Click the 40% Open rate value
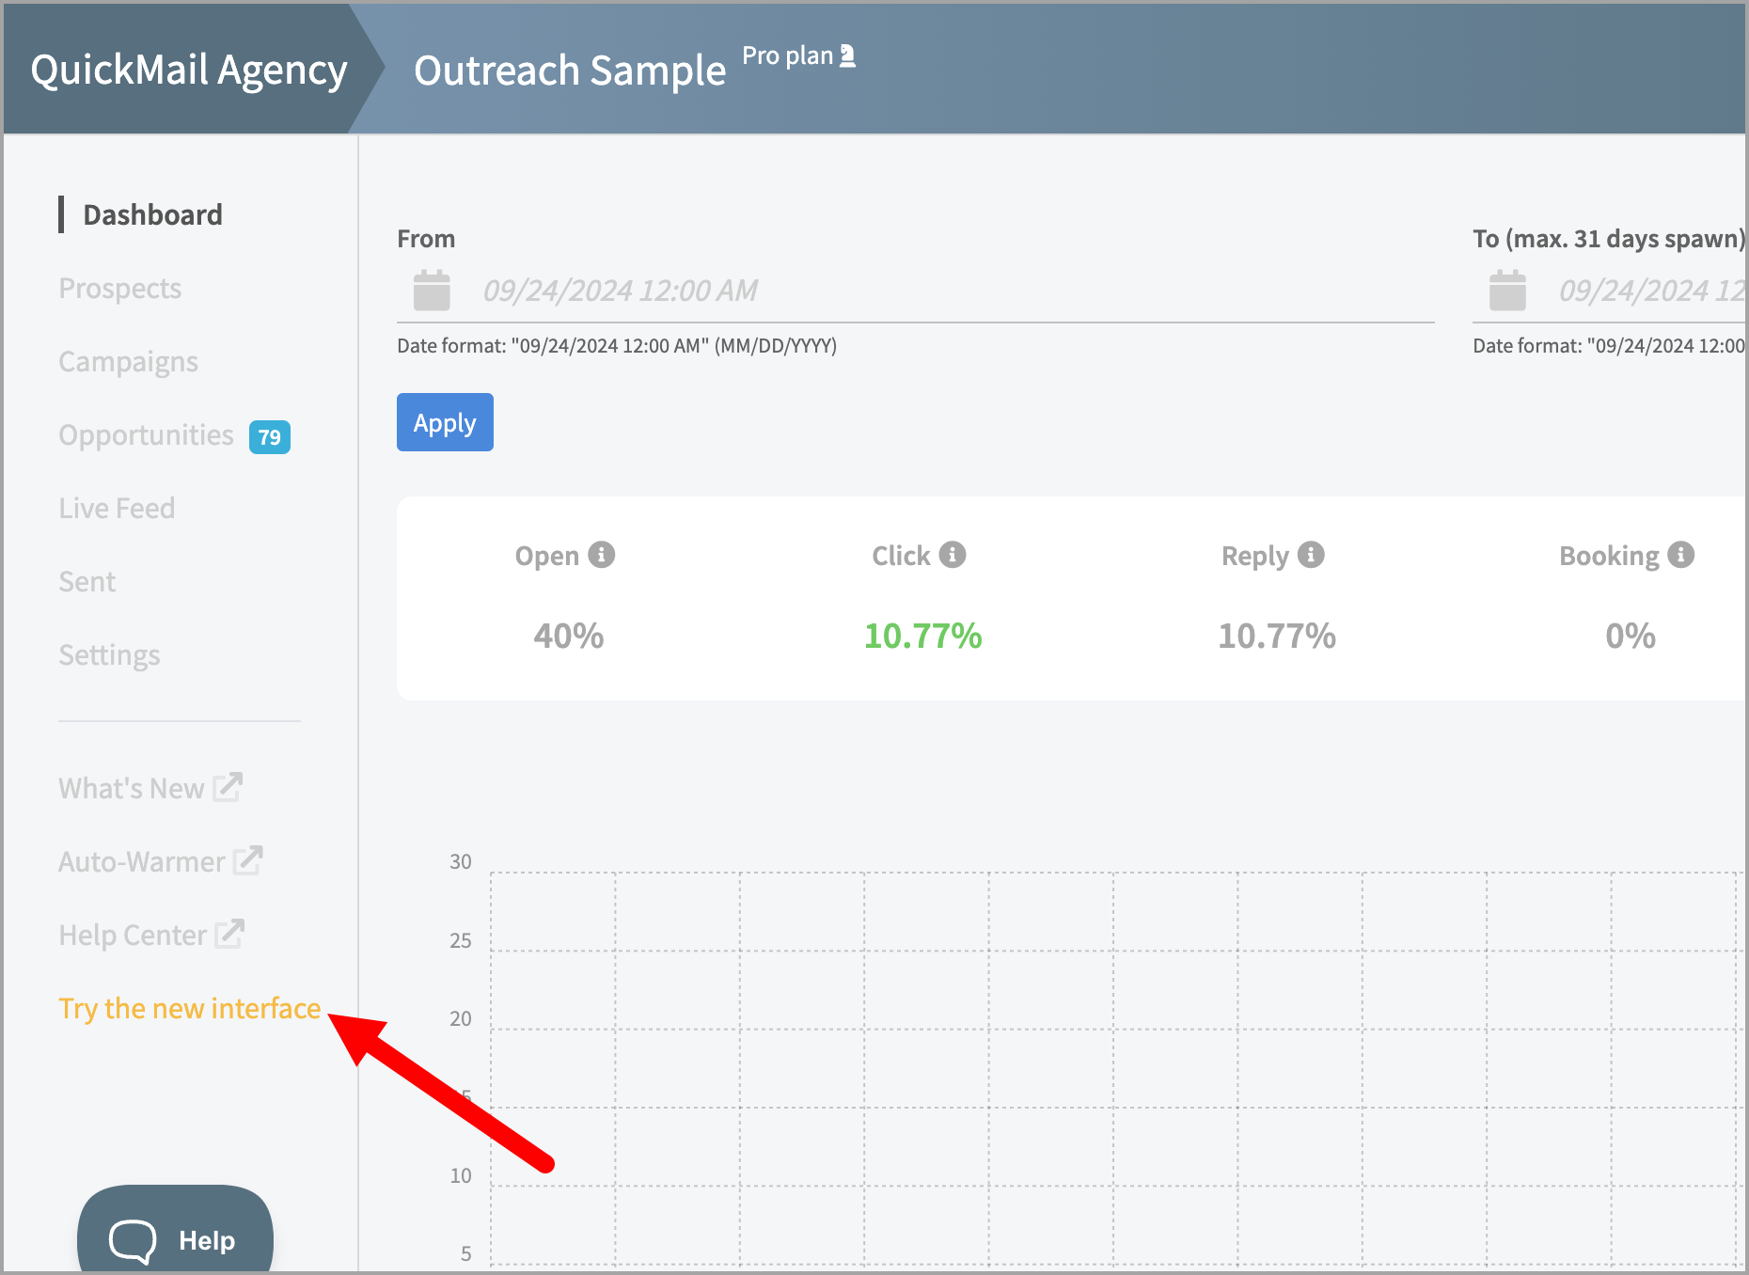This screenshot has width=1749, height=1275. click(569, 637)
